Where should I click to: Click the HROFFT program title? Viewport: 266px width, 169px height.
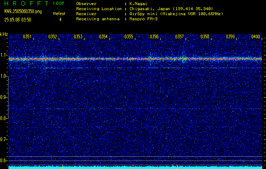(x=27, y=3)
